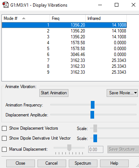
Task: Close the window with the X button
Action: point(133,5)
